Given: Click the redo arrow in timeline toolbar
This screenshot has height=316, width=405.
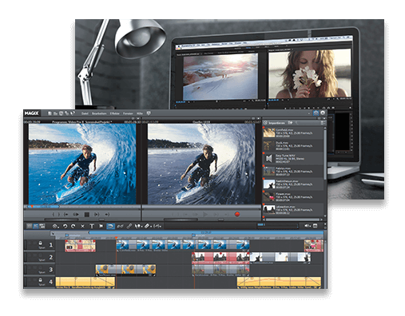Looking at the screenshot, I should click(x=73, y=226).
